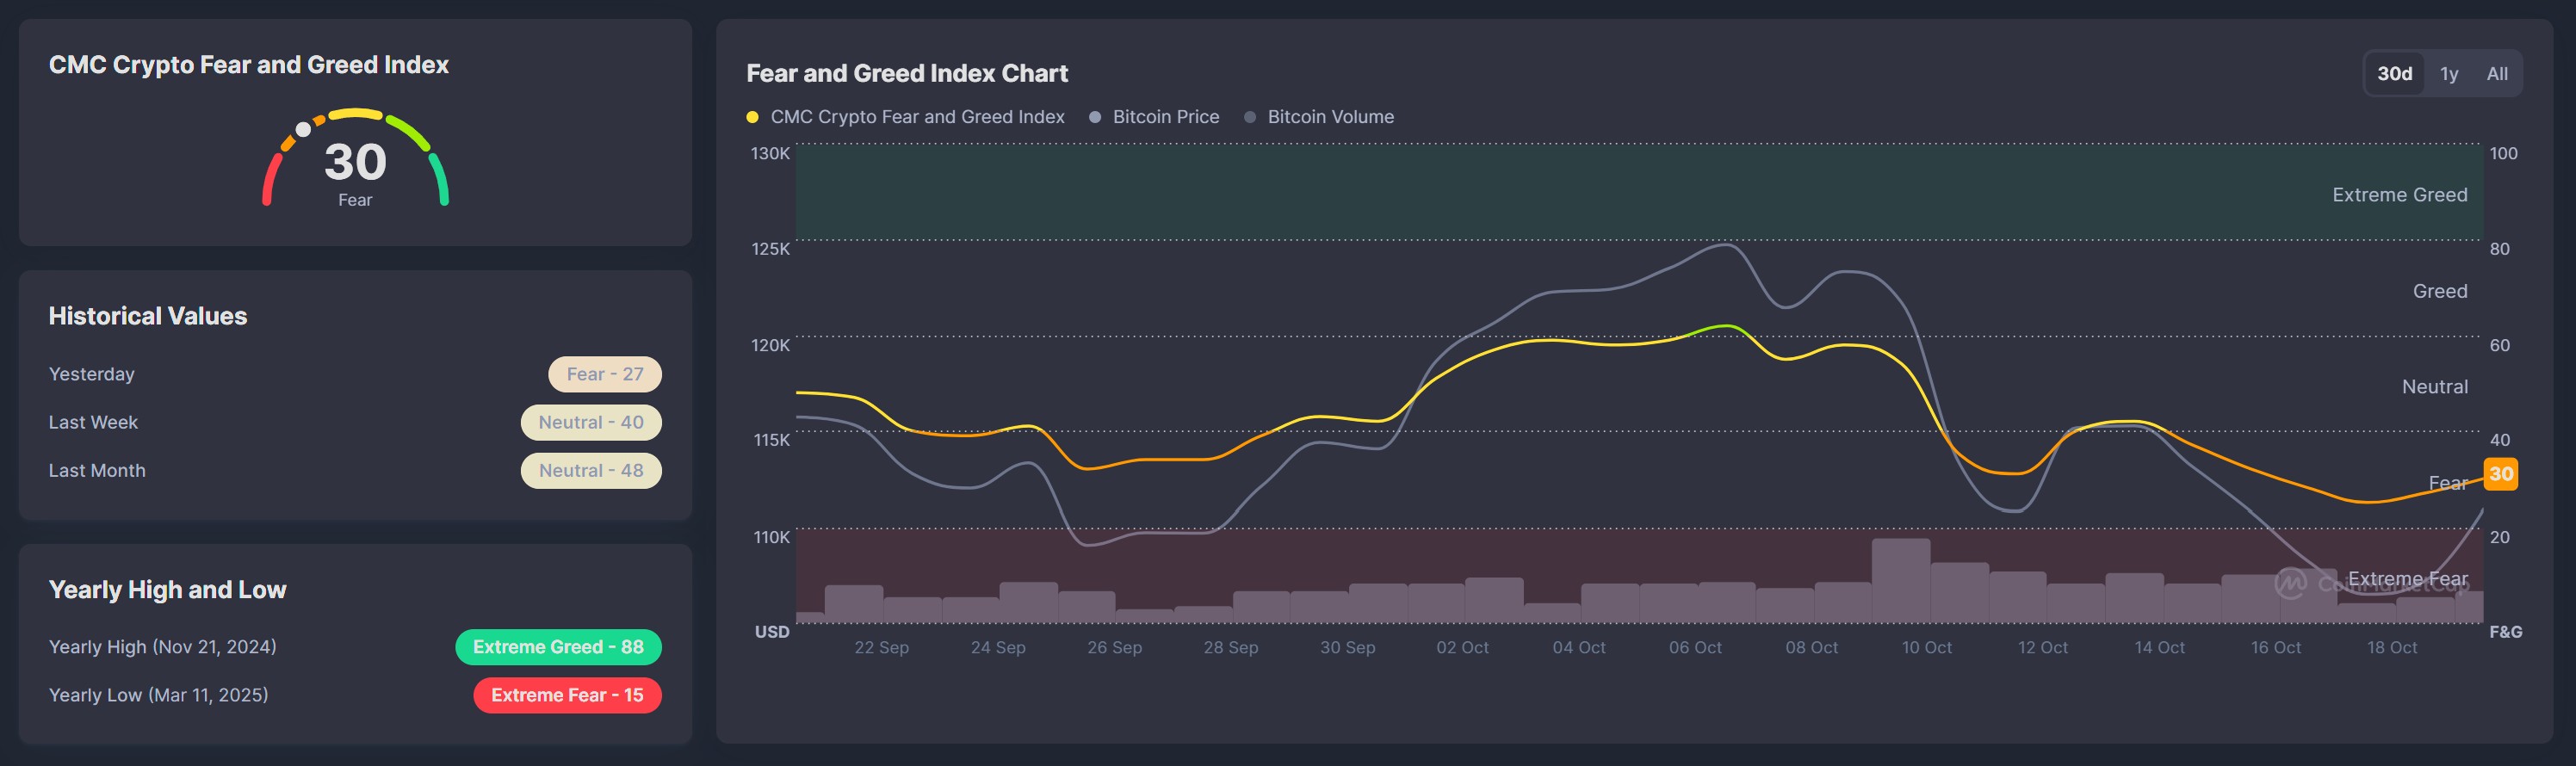Click Yearly Low (Mar 11, 2025) text
2576x766 pixels.
coord(158,695)
